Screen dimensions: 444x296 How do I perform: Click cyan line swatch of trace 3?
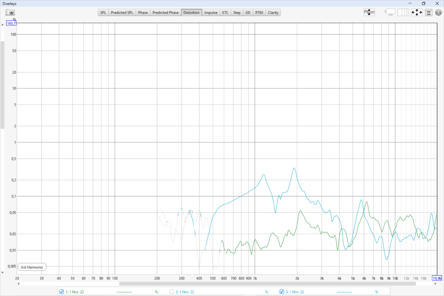click(344, 292)
